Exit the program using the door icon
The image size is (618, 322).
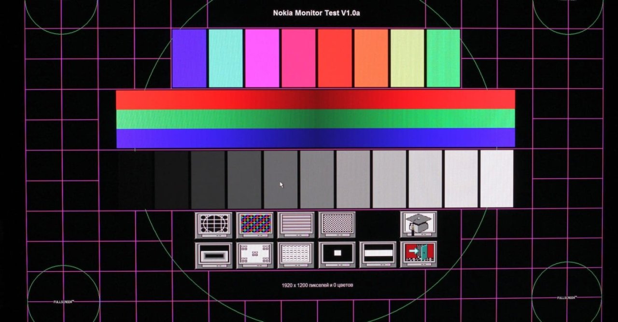point(418,254)
